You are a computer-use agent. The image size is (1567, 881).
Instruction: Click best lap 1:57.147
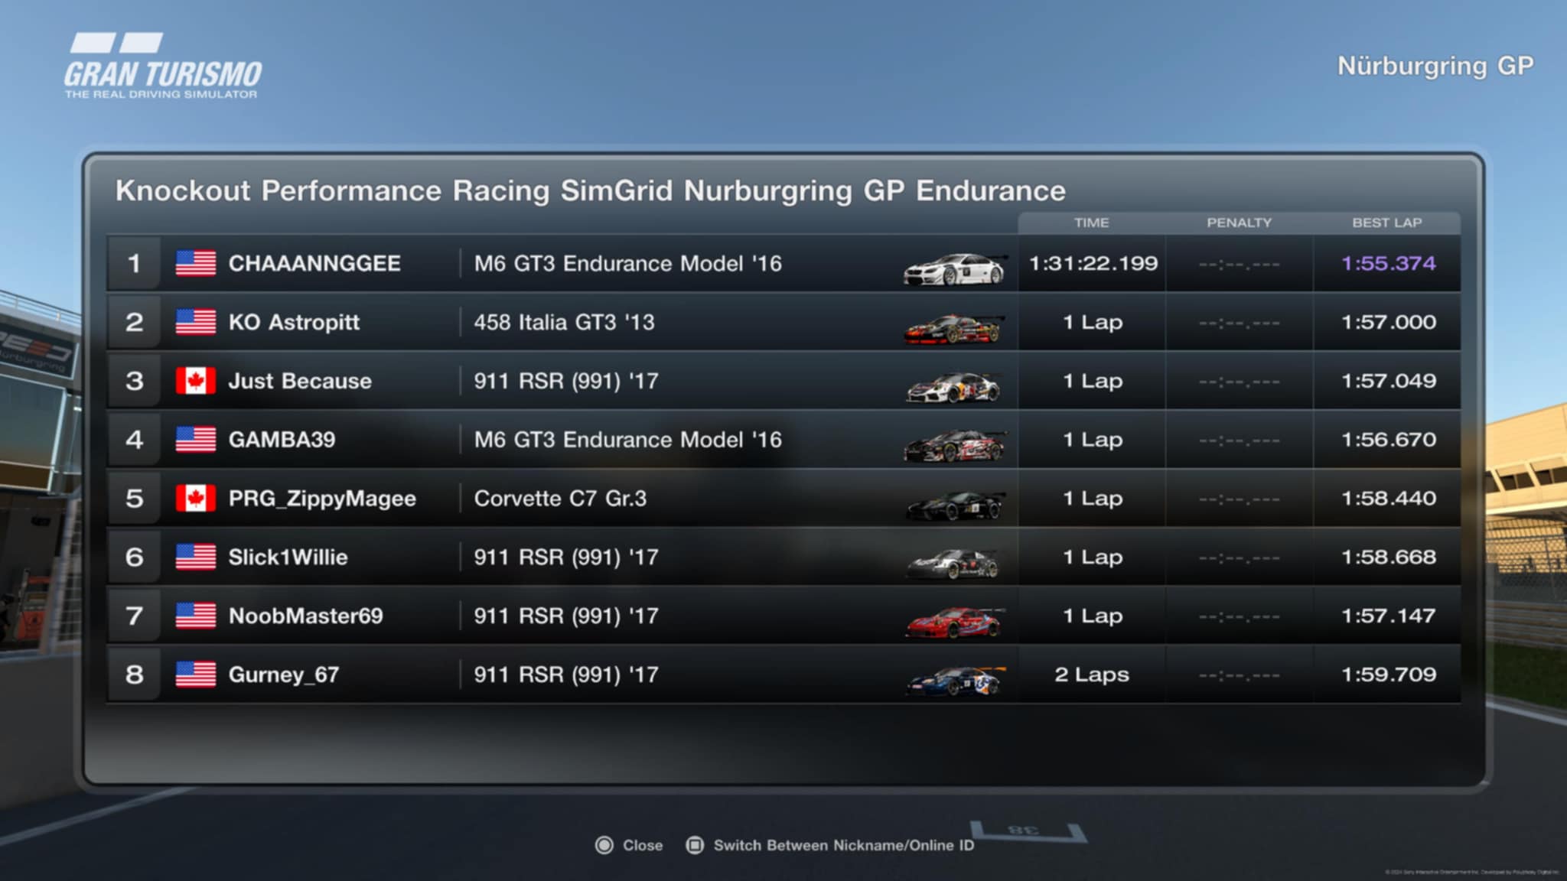pos(1389,616)
